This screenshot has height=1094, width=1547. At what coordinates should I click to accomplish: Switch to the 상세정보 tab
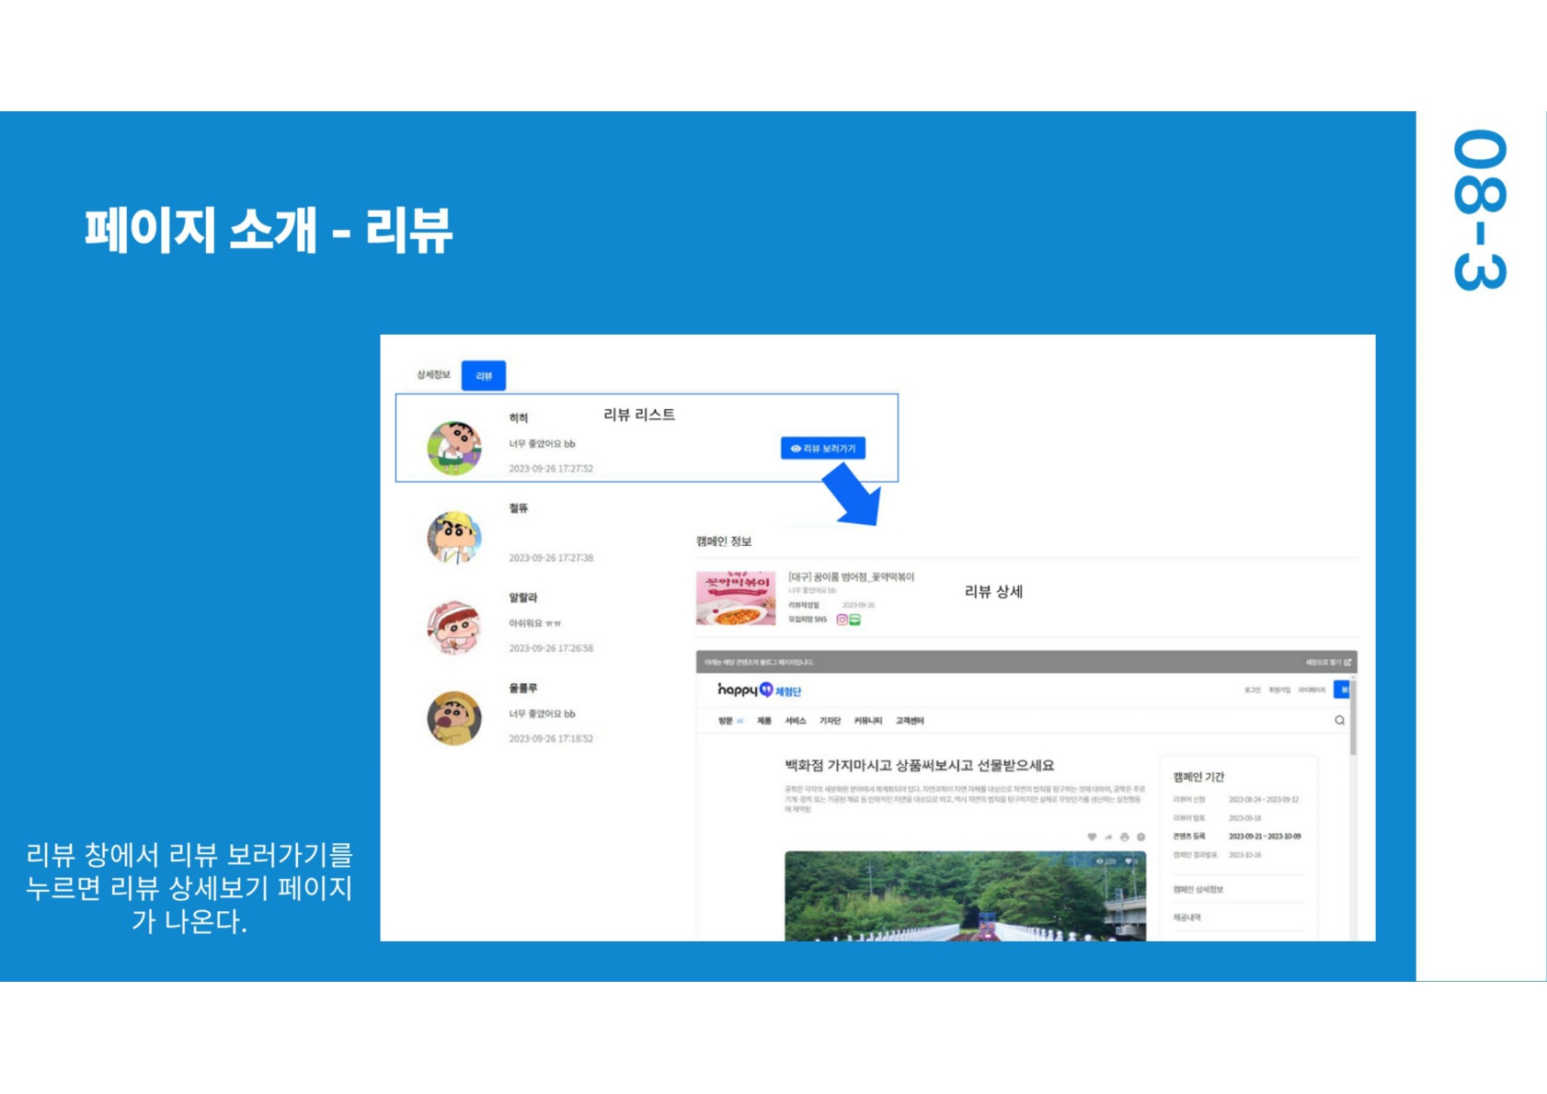pyautogui.click(x=433, y=375)
